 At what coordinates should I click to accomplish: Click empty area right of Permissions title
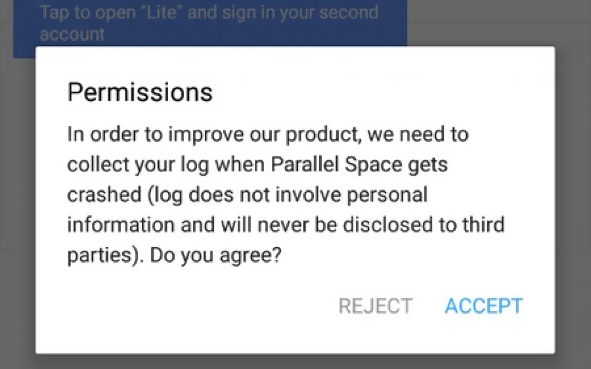point(377,92)
